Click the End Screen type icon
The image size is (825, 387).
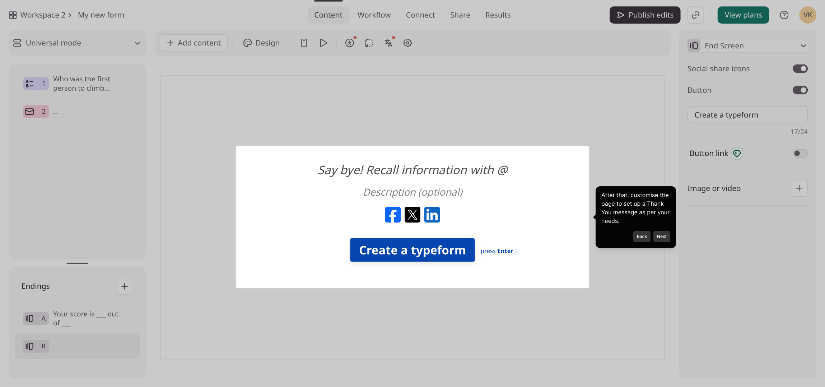(x=694, y=46)
